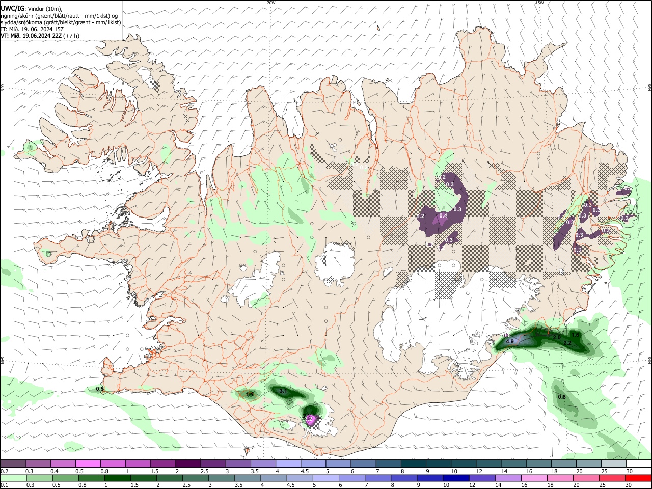
Task: Click the '4.9' rain value on southeast coast
Action: (x=510, y=341)
